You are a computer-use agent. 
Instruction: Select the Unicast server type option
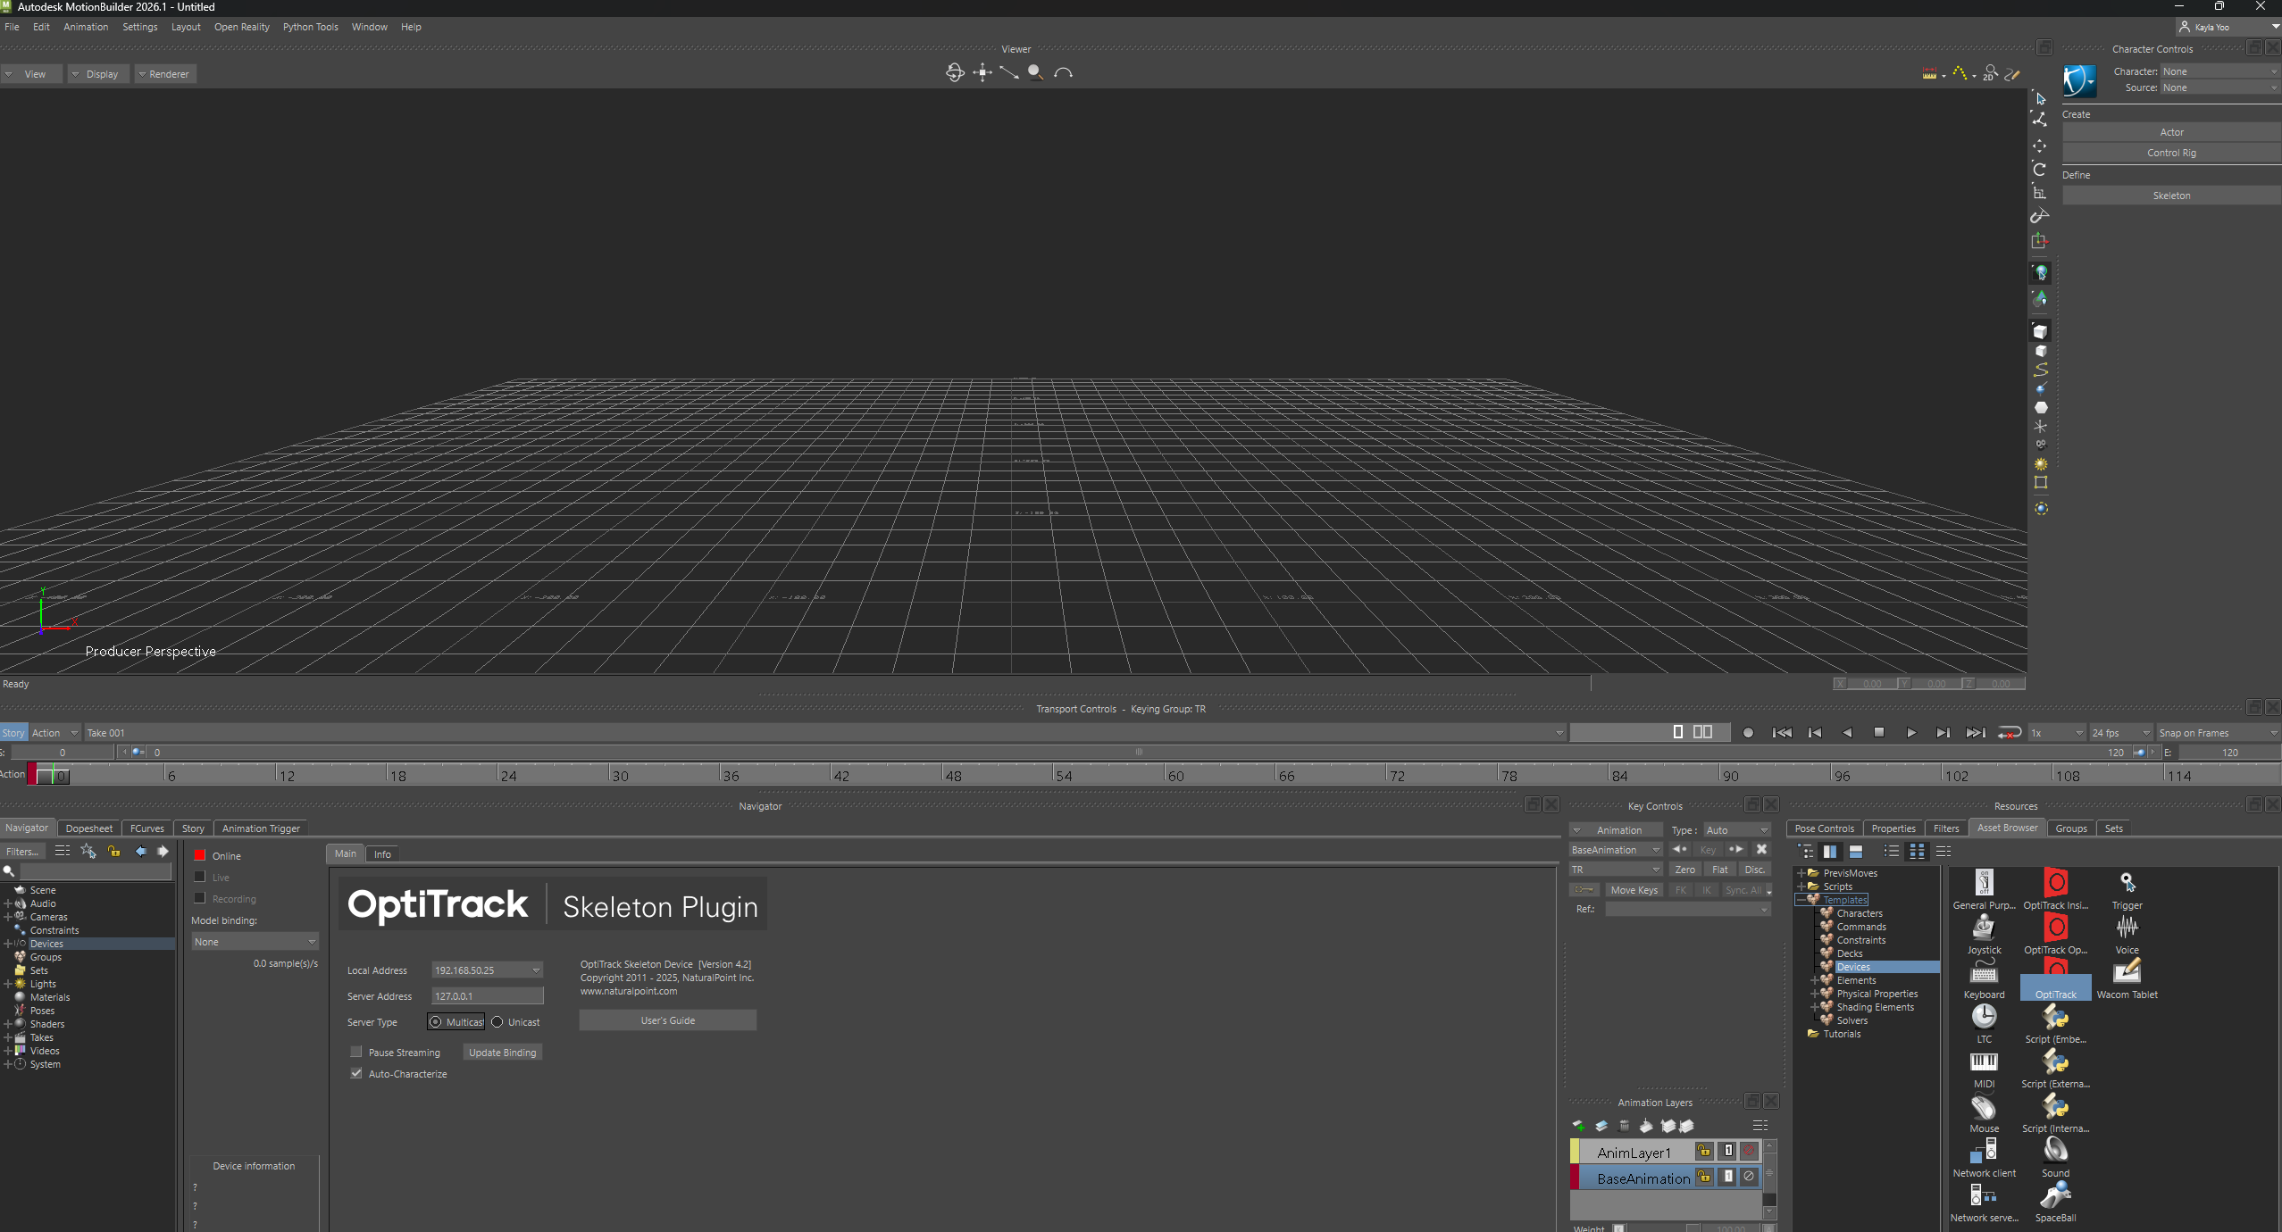(497, 1022)
